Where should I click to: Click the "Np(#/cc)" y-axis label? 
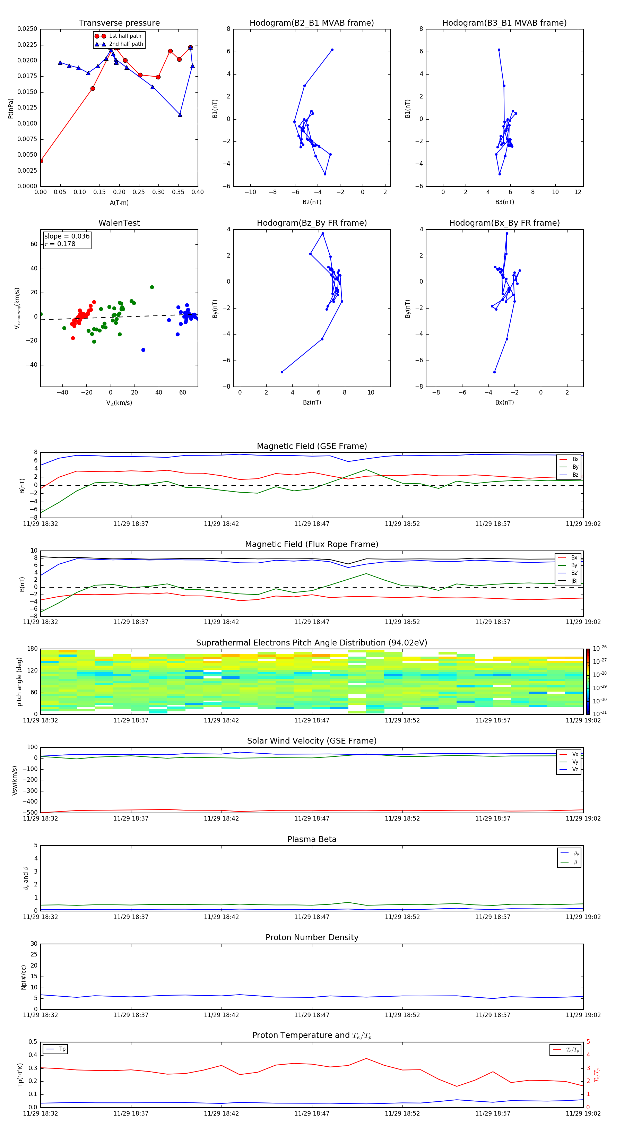click(x=24, y=977)
